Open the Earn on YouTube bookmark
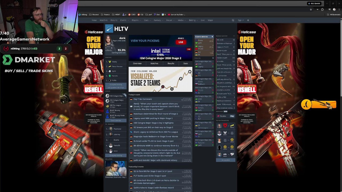This screenshot has height=192, width=342. 177,15
